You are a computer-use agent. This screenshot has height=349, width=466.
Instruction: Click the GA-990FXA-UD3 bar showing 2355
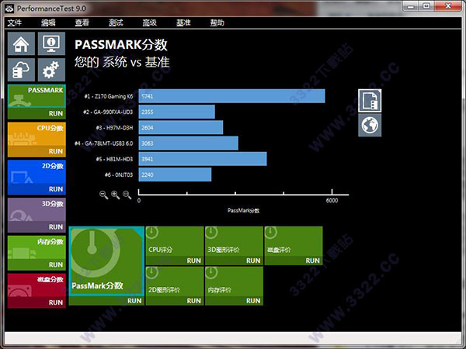[x=177, y=112]
